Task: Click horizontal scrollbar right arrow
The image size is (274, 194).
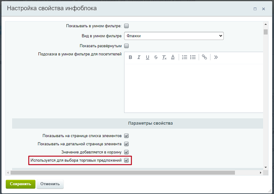Action: [x=261, y=173]
